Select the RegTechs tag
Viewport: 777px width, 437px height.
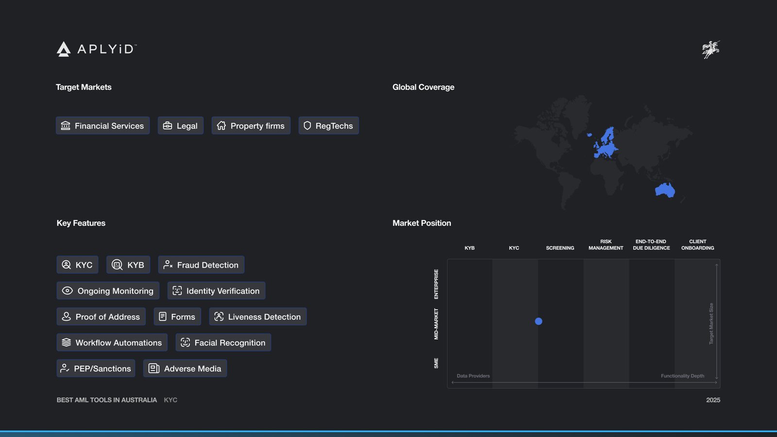329,126
